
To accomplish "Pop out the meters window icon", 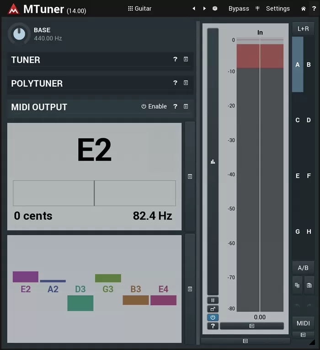I will 213,309.
